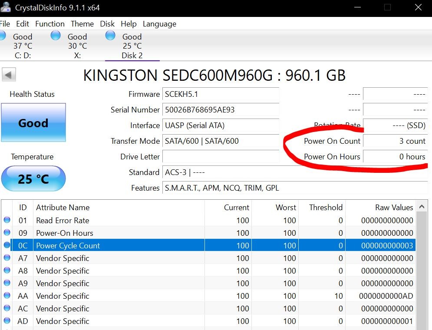Click the KINGSTON SEDC600M960G drive title
Screen dimensions: 432x330
pos(214,75)
